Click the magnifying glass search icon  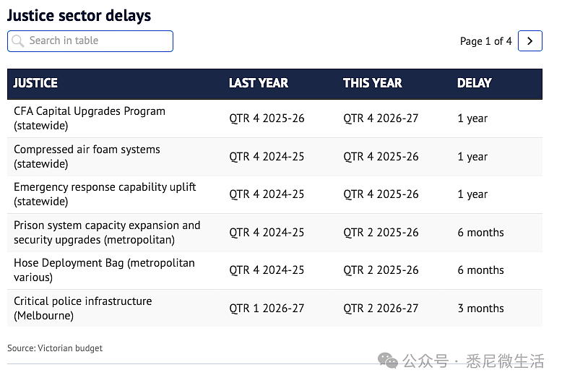17,41
